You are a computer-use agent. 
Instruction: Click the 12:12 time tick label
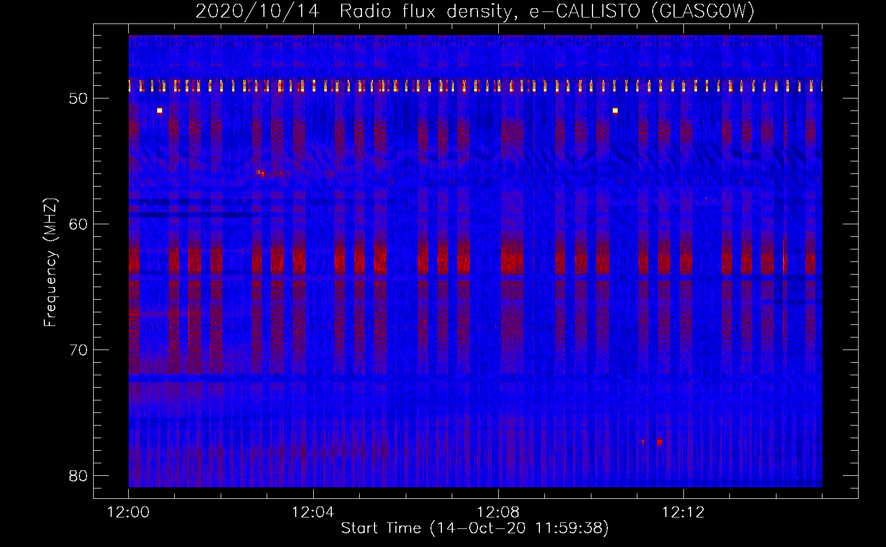pos(683,513)
